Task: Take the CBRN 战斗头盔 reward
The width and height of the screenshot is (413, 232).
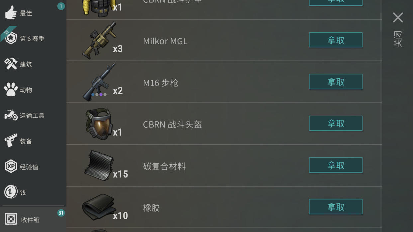Action: coord(336,123)
